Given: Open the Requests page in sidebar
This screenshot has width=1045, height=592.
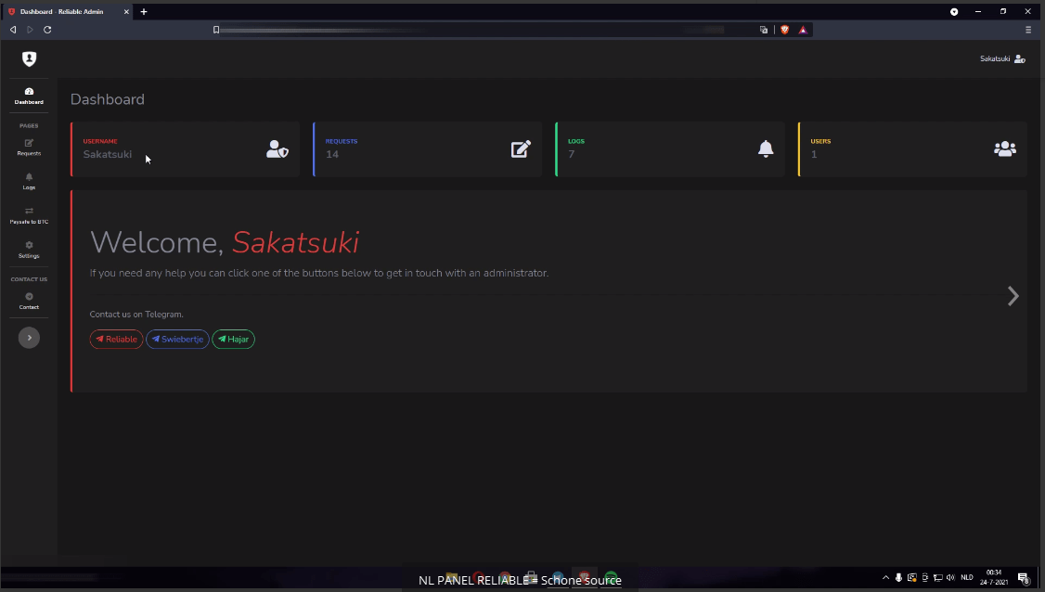Looking at the screenshot, I should (29, 147).
